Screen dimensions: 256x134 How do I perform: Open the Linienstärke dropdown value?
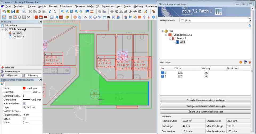pyautogui.click(x=32, y=99)
